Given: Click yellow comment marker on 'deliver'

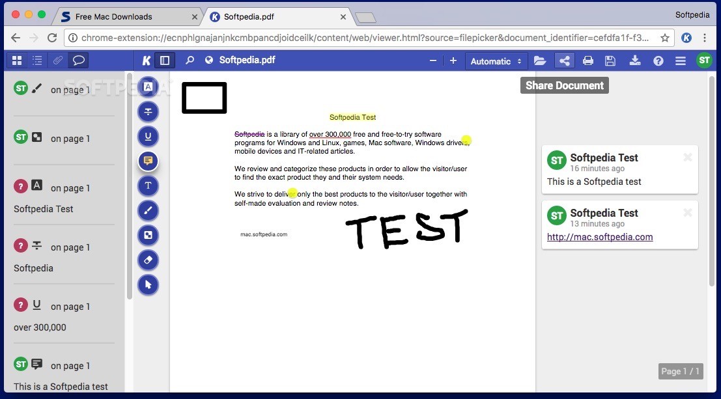Looking at the screenshot, I should 292,193.
